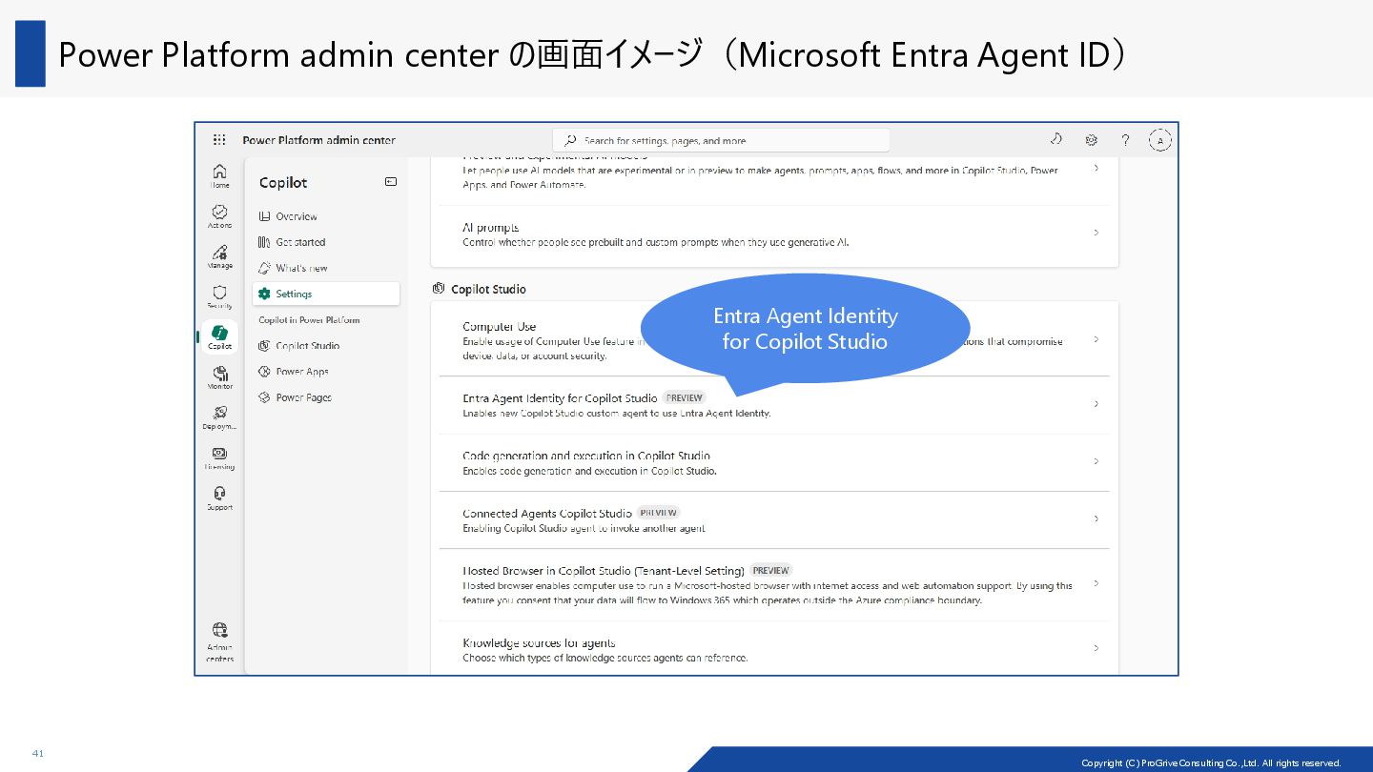Screen dimensions: 1373x772
Task: Click the notifications icon in header
Action: click(x=1056, y=139)
